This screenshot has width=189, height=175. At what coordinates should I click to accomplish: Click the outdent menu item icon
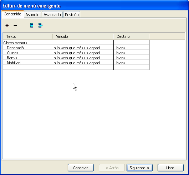click(x=32, y=25)
